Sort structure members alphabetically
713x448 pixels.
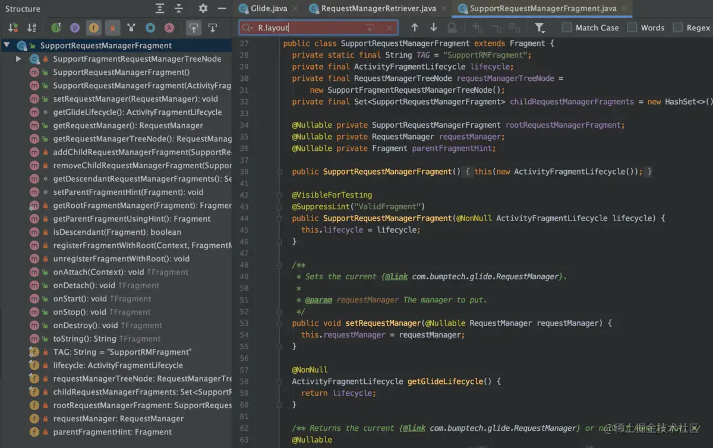click(31, 28)
